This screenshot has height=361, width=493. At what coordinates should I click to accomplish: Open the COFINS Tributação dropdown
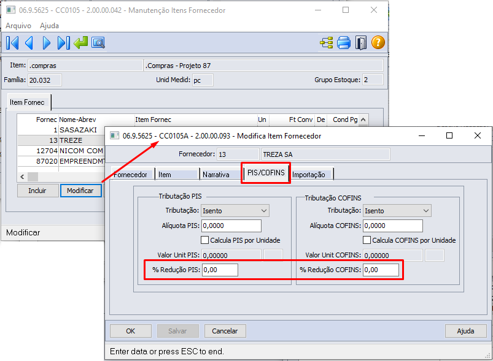pos(397,211)
